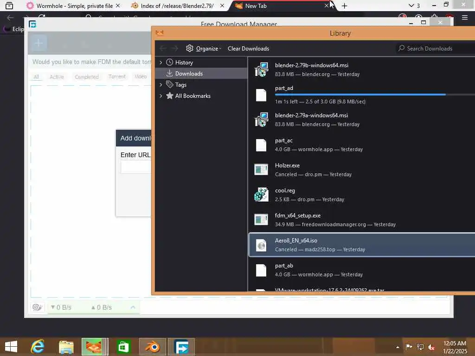Viewport: 475px width, 356px height.
Task: Click the Action Center flag tray icon
Action: click(x=409, y=347)
